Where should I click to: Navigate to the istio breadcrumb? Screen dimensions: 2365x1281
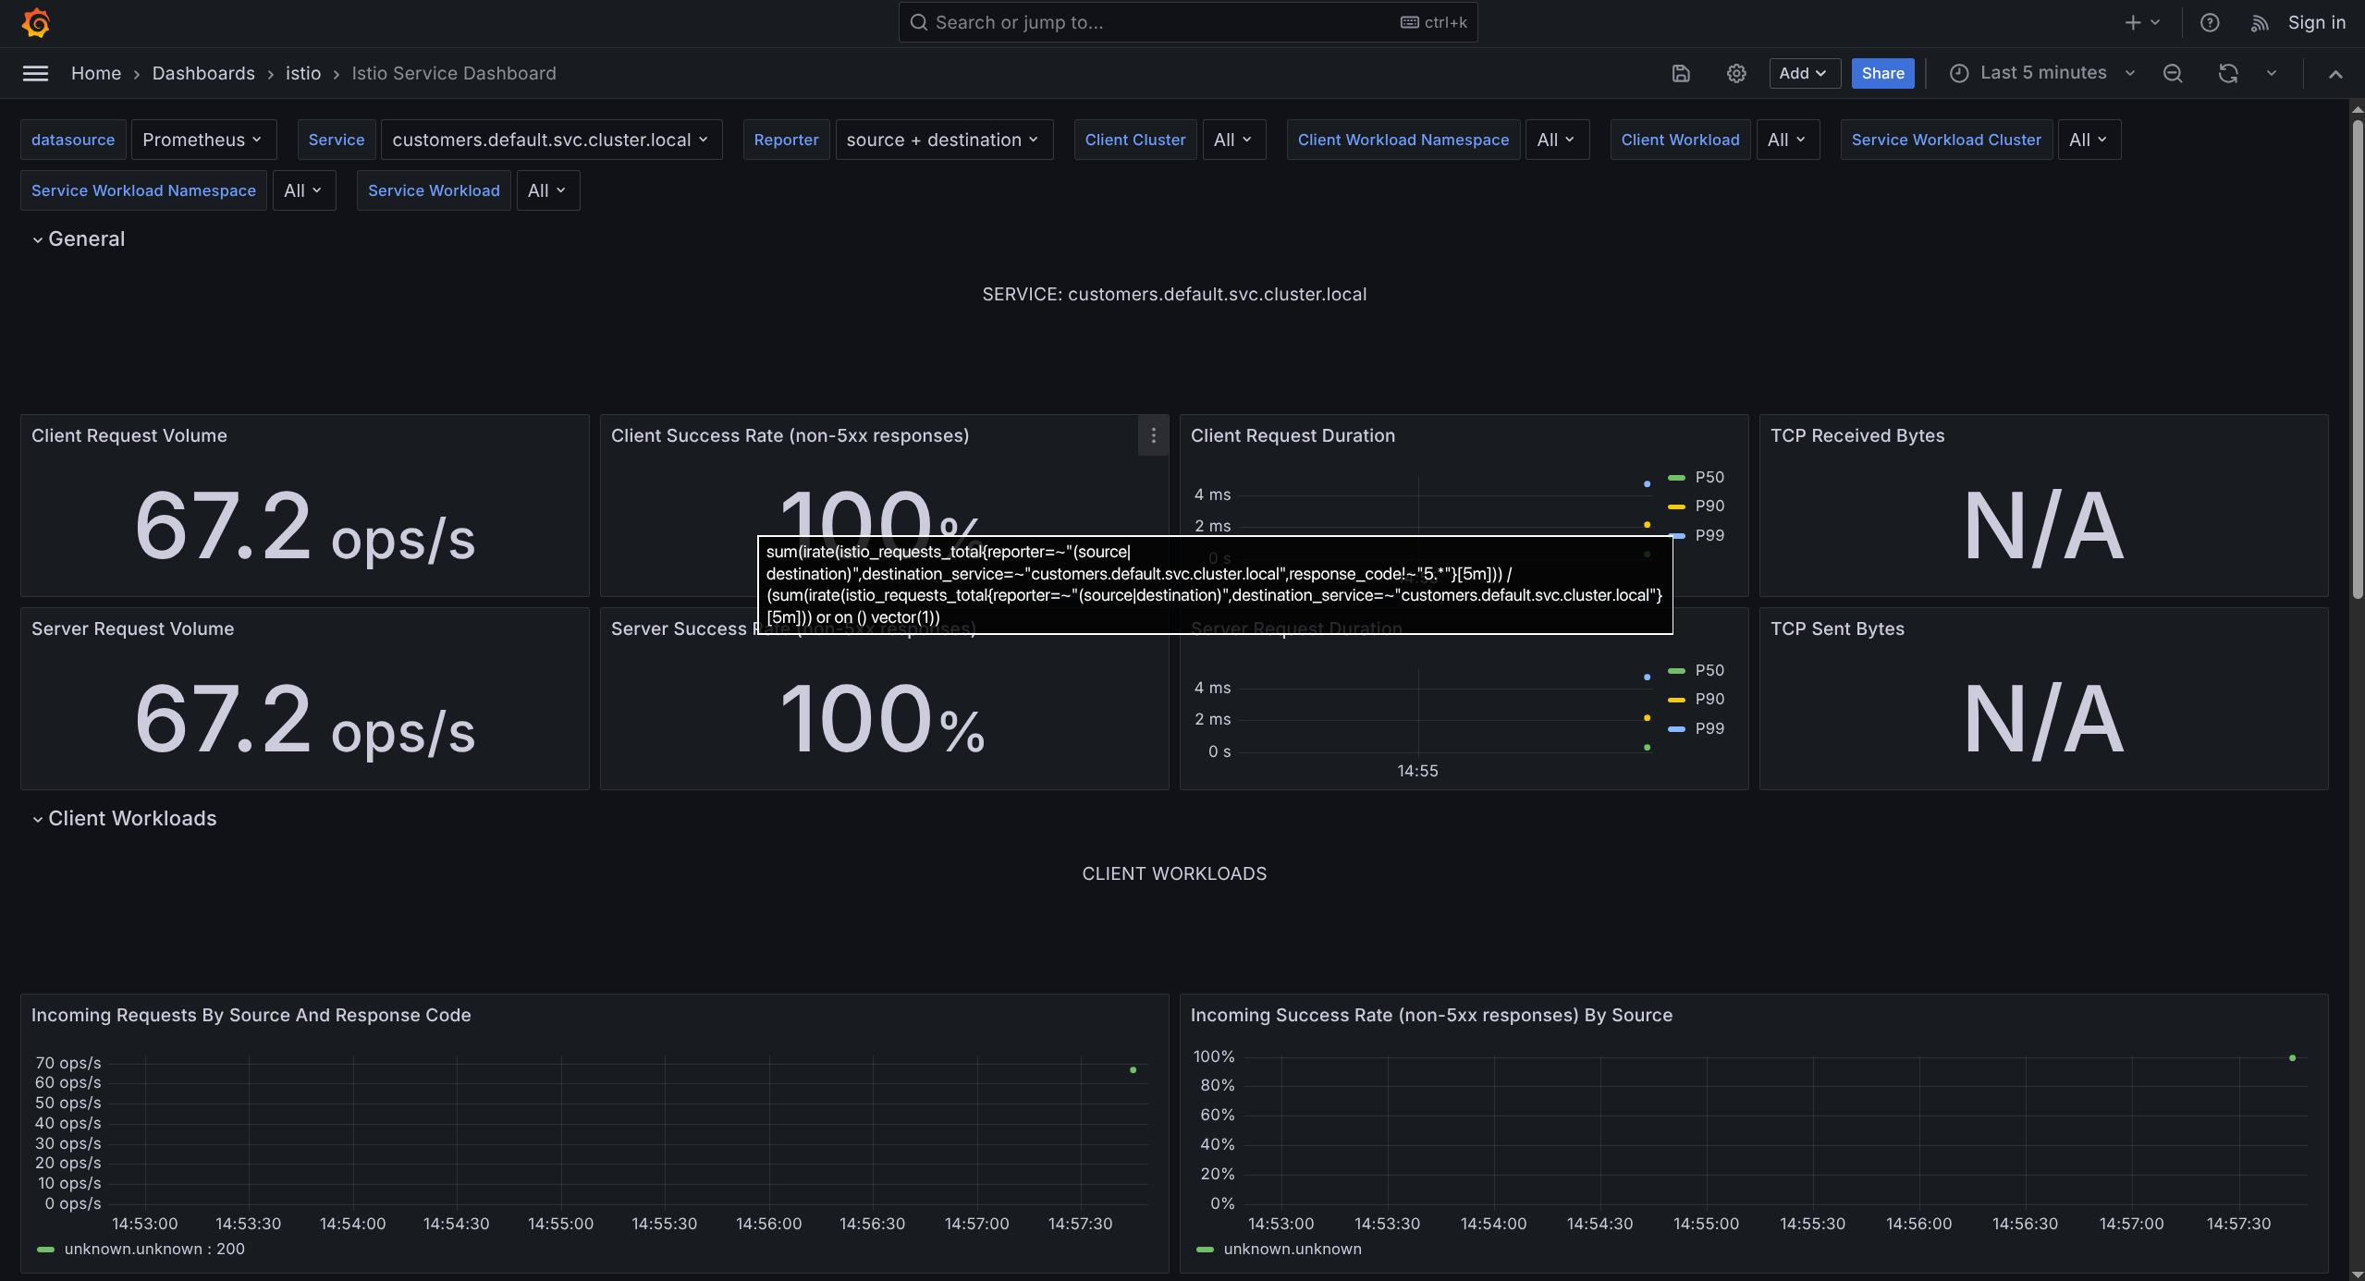click(302, 73)
